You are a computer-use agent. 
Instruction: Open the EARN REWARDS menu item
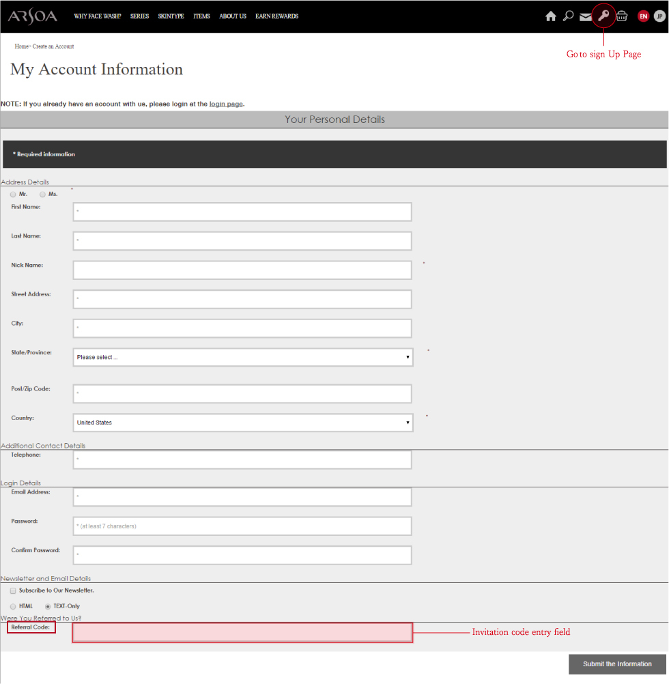[x=277, y=16]
